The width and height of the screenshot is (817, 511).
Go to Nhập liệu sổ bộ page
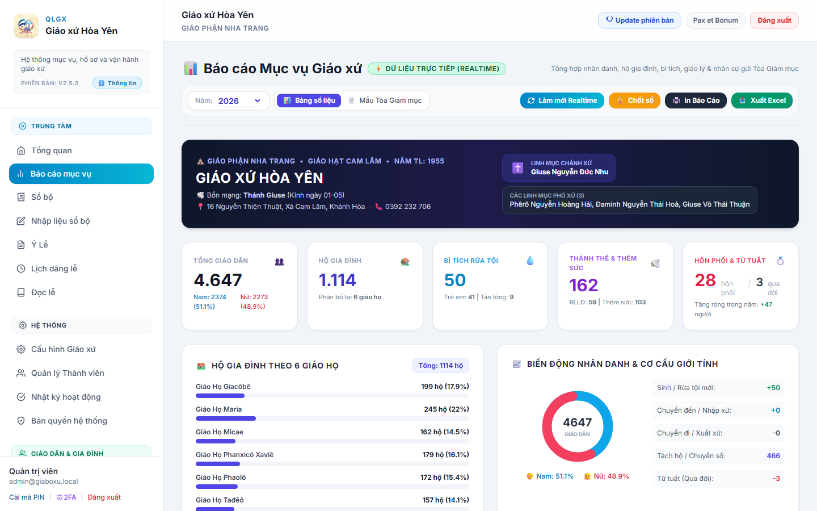pos(81,221)
